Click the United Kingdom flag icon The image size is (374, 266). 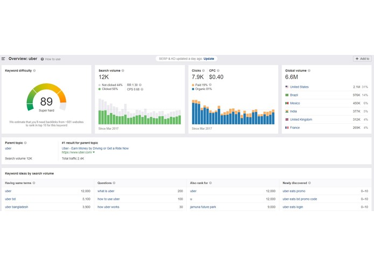click(x=287, y=120)
